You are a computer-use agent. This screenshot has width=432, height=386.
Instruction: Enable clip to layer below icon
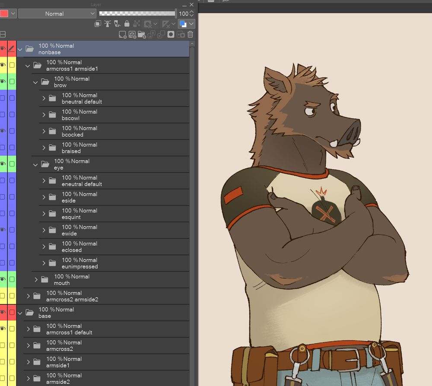(x=98, y=24)
